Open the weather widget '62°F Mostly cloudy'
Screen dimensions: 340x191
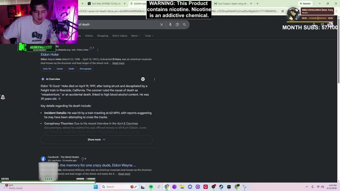coord(13,187)
